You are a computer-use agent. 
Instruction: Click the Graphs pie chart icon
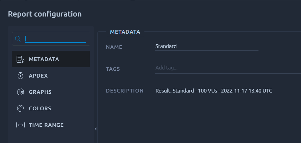(x=21, y=92)
